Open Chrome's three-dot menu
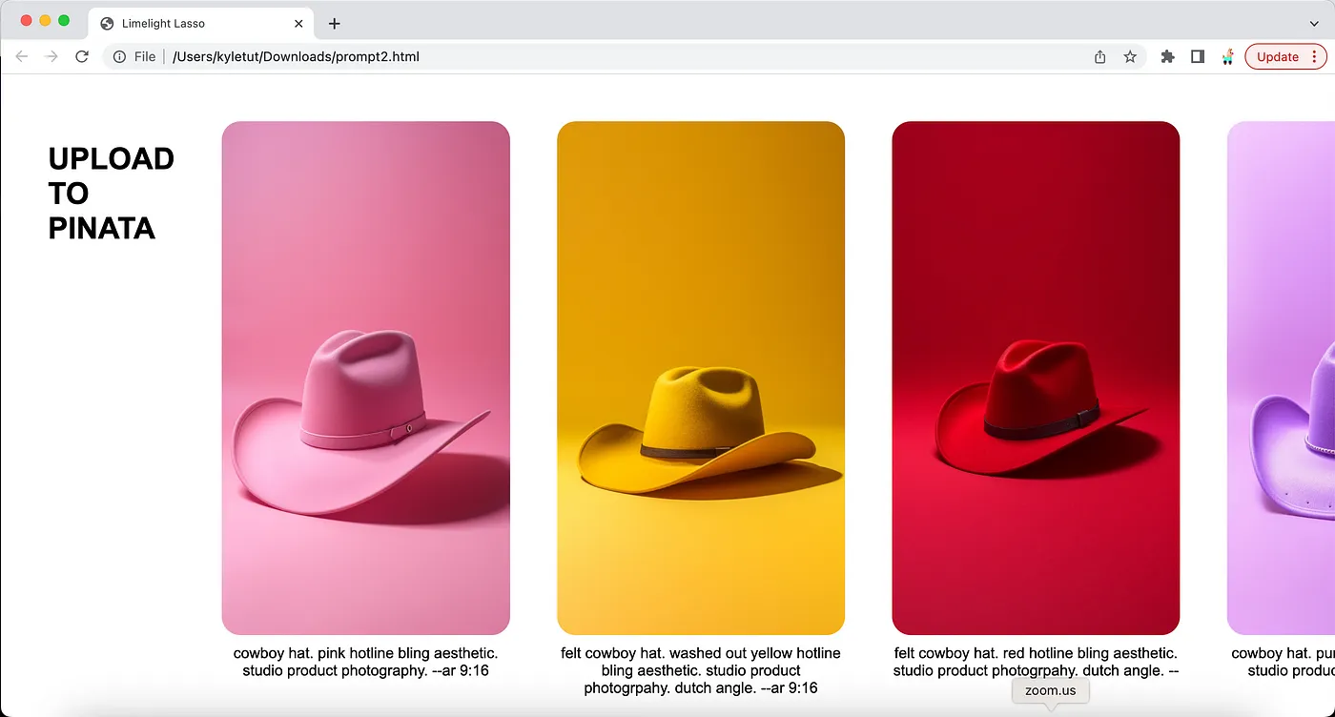Viewport: 1335px width, 717px height. tap(1315, 57)
